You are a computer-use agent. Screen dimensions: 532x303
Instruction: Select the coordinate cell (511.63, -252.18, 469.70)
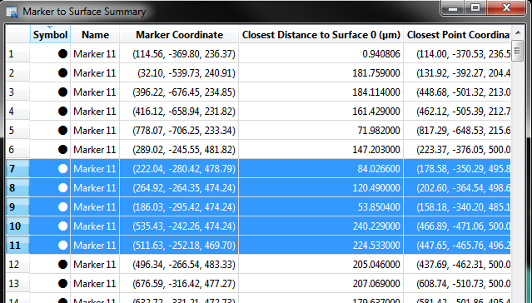pyautogui.click(x=179, y=245)
